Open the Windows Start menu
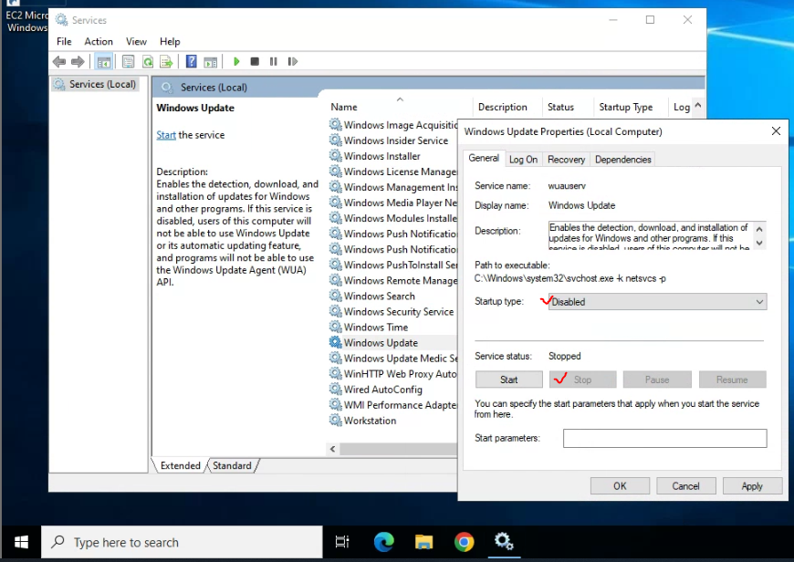 (21, 542)
